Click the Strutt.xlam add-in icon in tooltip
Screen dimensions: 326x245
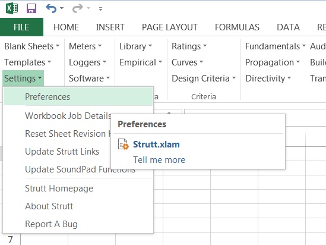(x=124, y=145)
